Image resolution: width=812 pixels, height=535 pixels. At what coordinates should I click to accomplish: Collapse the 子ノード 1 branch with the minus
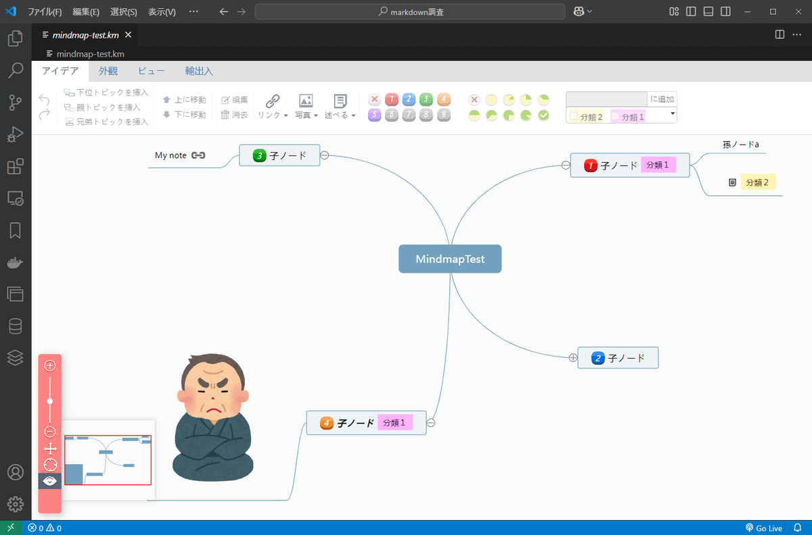point(566,164)
